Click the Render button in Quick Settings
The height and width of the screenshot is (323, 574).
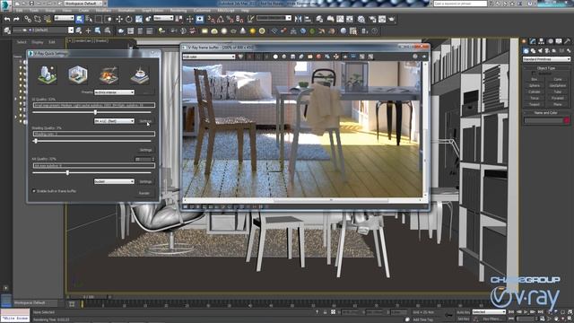tap(143, 193)
